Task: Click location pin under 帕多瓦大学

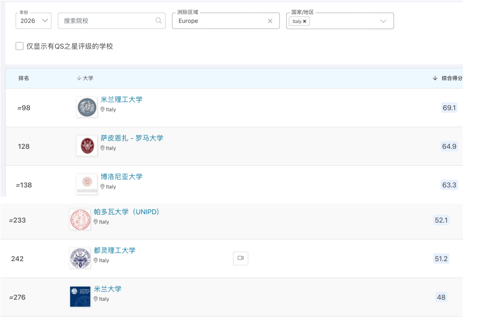Action: tap(96, 222)
